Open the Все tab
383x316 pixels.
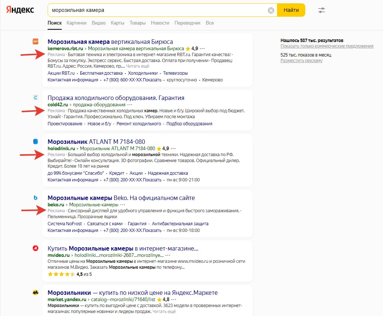click(210, 23)
